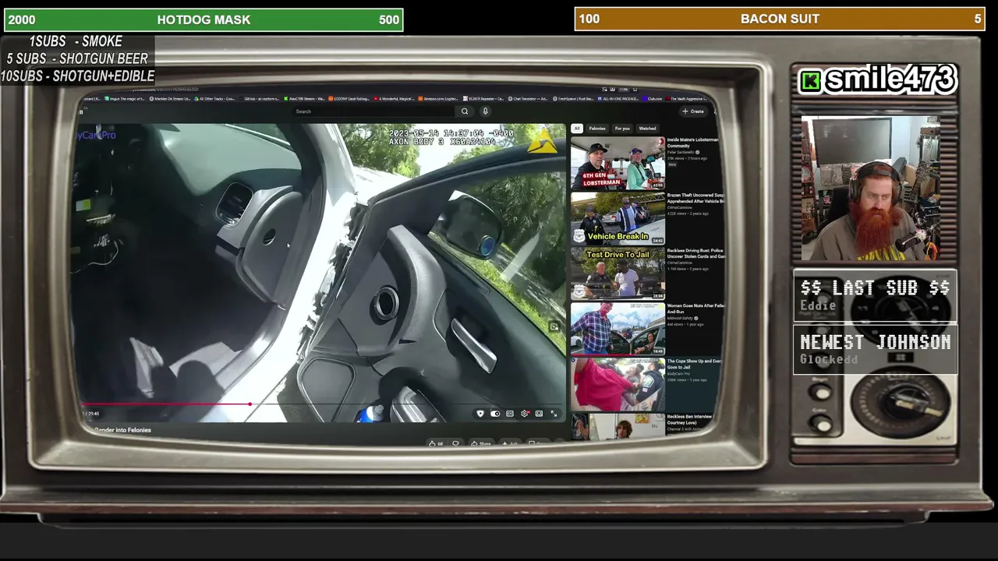The height and width of the screenshot is (561, 998).
Task: Enter fullscreen with the player icon
Action: click(554, 414)
